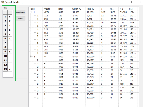Select the Rang 2 row with Total 4913

click(84, 84)
